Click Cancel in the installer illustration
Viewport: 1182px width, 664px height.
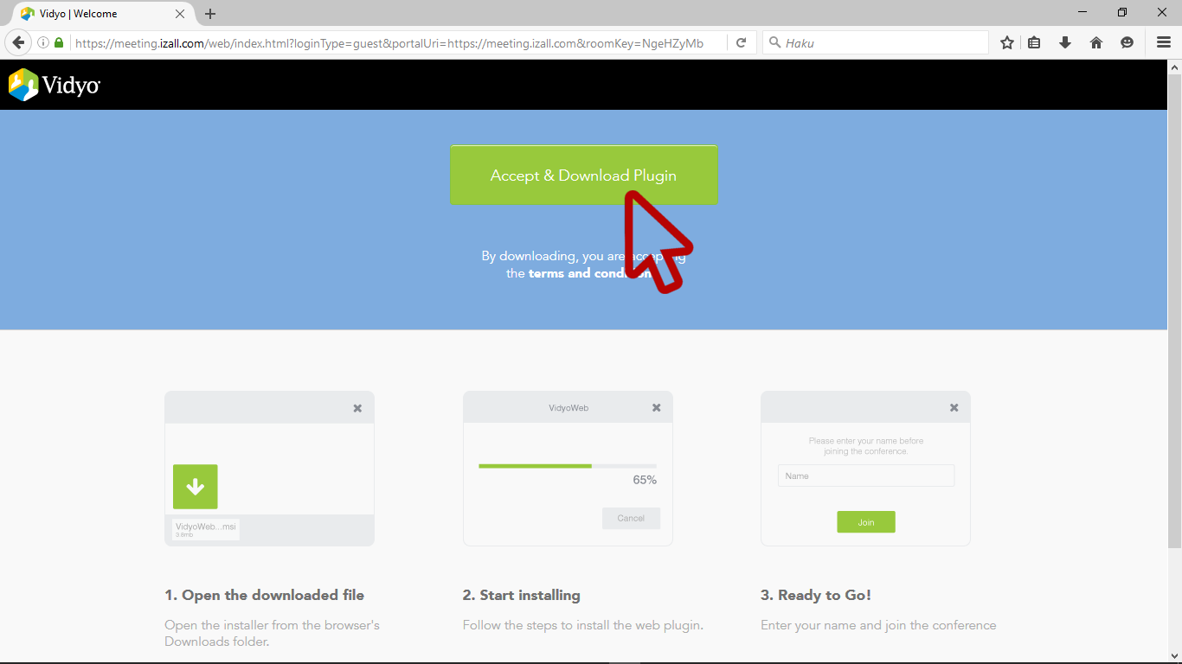pos(631,518)
